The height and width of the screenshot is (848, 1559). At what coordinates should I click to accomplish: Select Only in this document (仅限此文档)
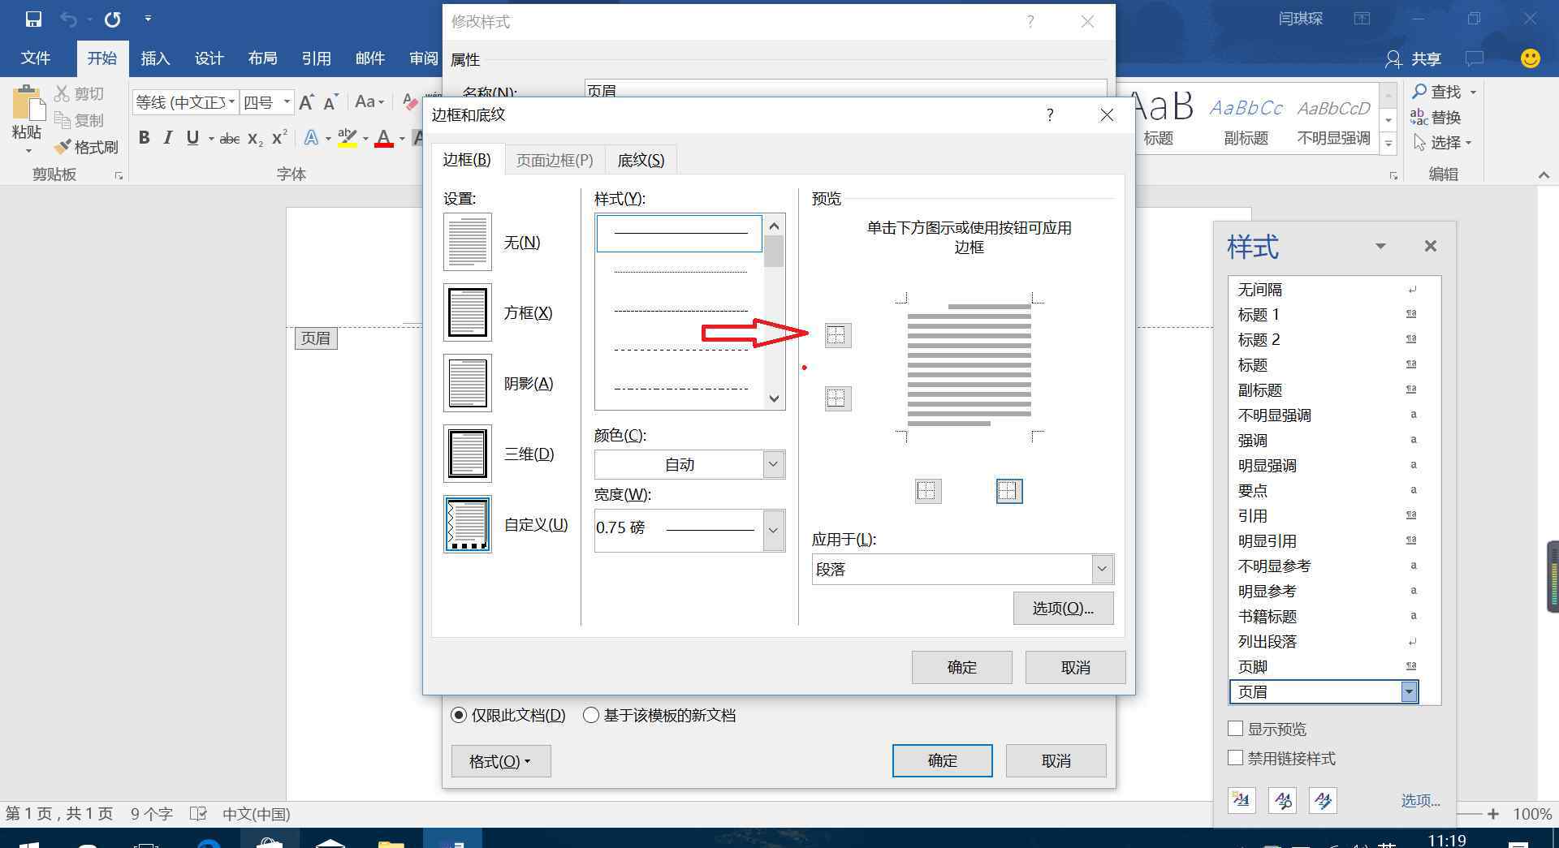(x=459, y=715)
